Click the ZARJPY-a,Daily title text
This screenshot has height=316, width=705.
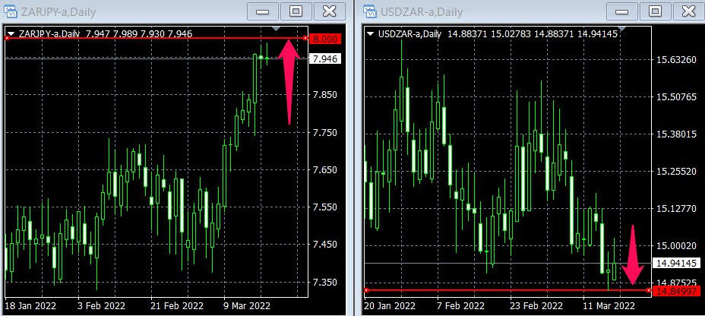point(58,11)
